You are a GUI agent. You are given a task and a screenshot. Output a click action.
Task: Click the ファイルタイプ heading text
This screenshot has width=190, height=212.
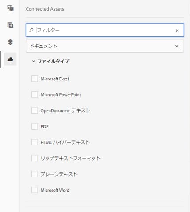click(53, 61)
